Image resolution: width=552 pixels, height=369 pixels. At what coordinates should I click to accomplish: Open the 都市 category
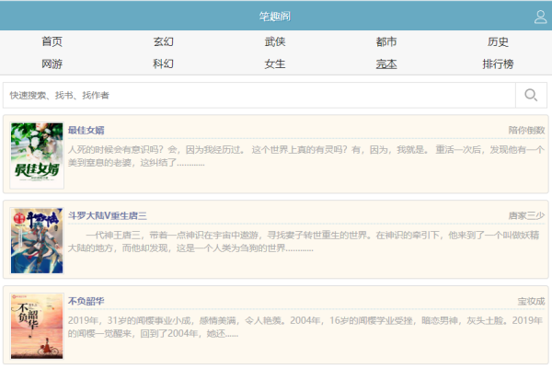point(386,41)
